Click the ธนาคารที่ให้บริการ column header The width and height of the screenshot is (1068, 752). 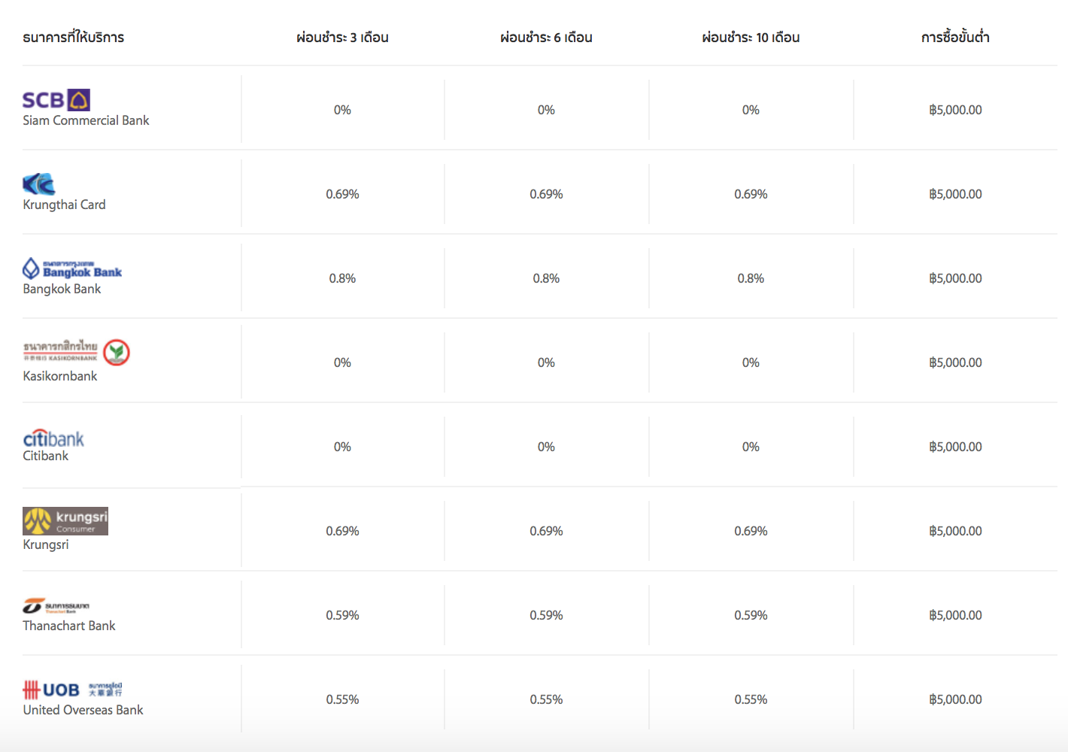(x=74, y=38)
